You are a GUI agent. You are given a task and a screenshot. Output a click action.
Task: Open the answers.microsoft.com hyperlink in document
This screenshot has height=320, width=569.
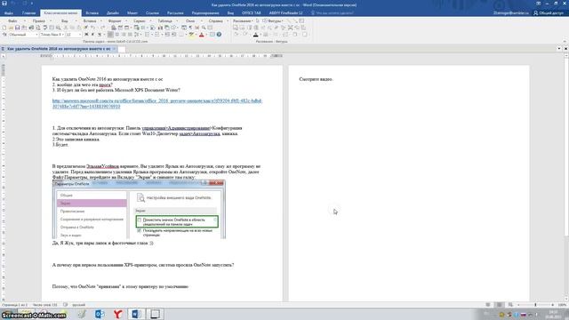coord(156,104)
